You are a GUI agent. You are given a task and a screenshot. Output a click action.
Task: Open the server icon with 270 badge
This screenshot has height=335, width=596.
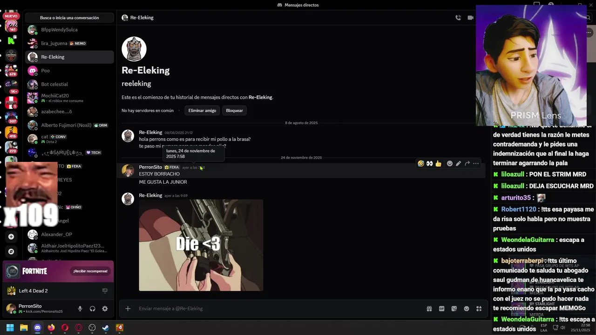[12, 147]
